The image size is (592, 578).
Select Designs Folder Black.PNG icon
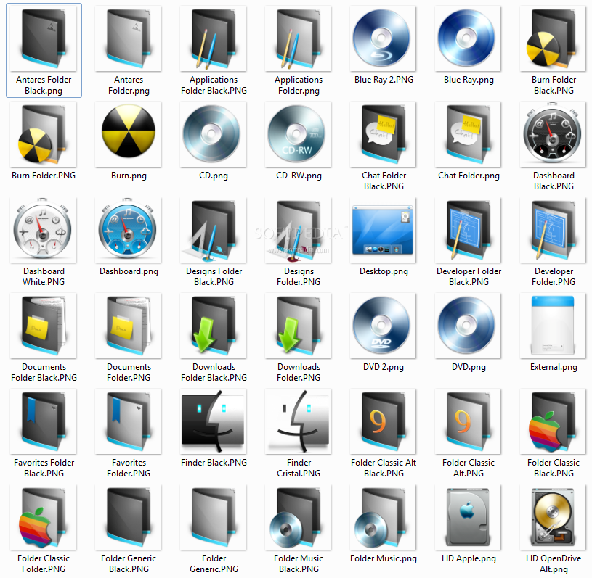pyautogui.click(x=214, y=230)
